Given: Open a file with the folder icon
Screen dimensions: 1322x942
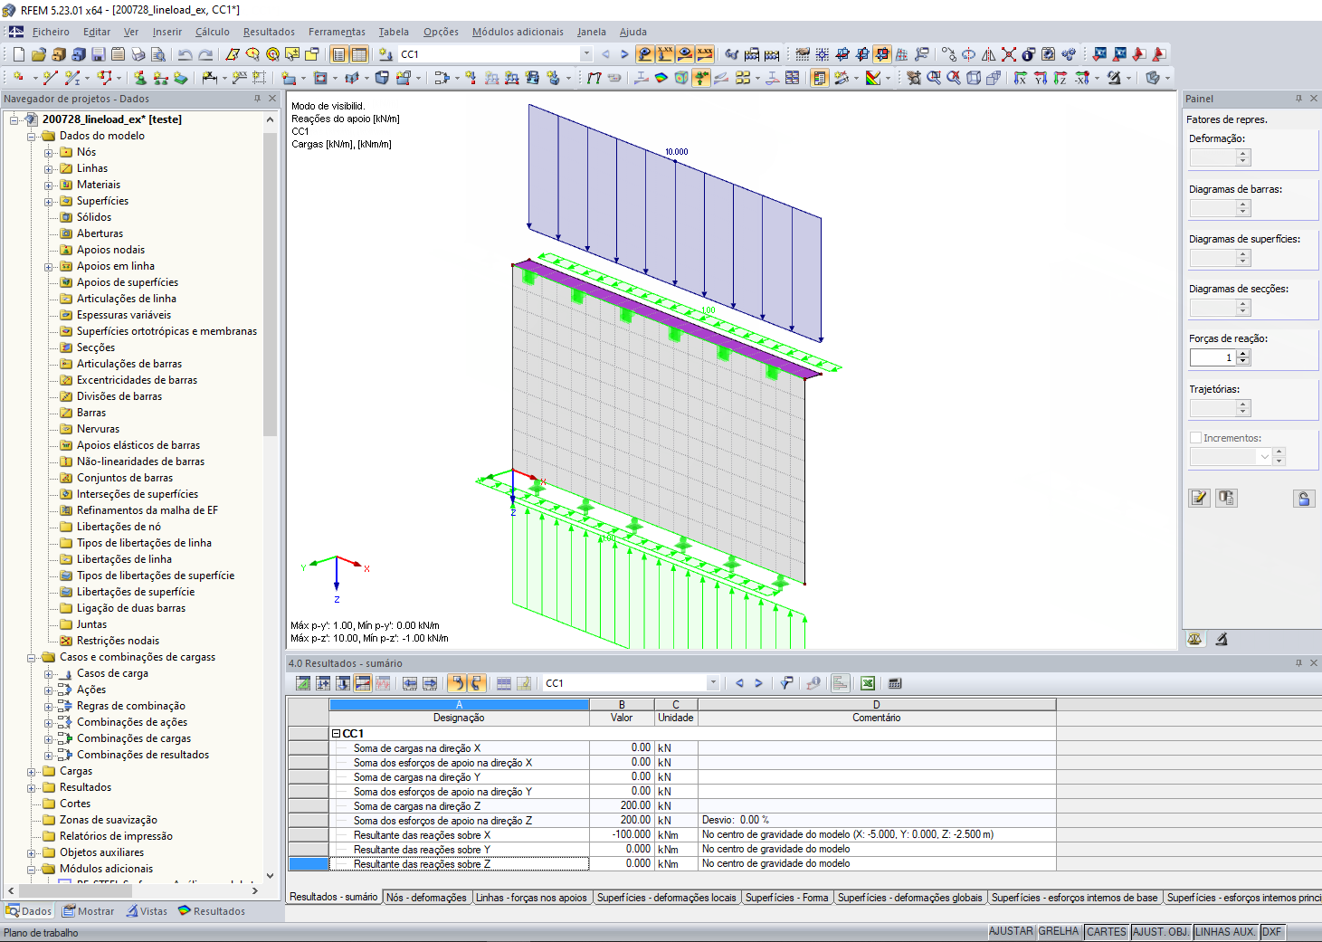Looking at the screenshot, I should pos(38,54).
